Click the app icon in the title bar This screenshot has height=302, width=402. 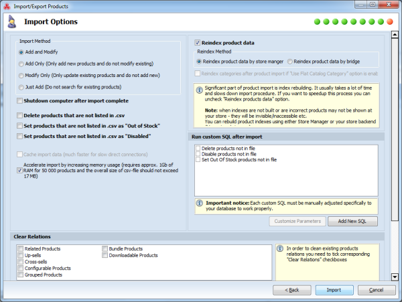click(x=7, y=5)
